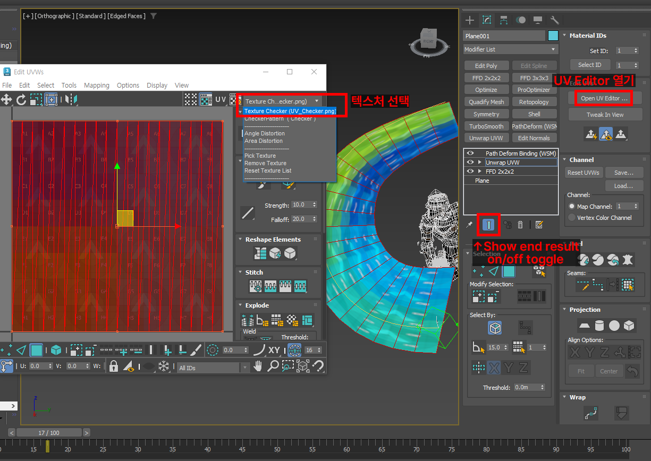Select the Vertex Color Channel radio button
Screen dimensions: 651x461
click(x=572, y=218)
